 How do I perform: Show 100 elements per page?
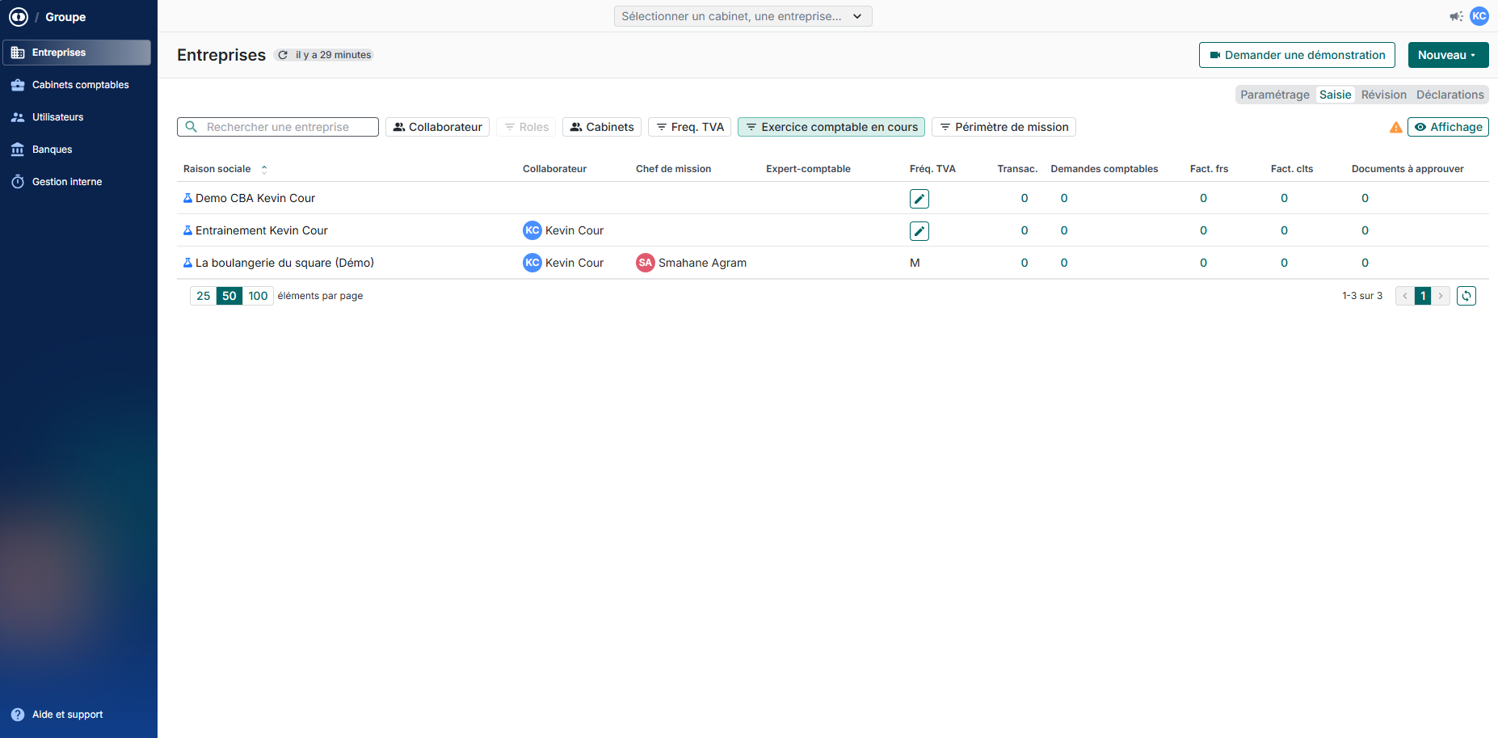pyautogui.click(x=258, y=296)
